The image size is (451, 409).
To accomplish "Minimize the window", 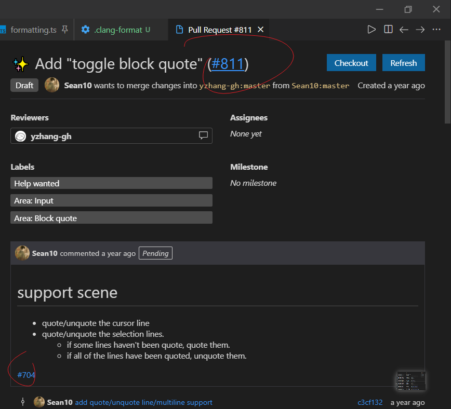I will coord(379,9).
